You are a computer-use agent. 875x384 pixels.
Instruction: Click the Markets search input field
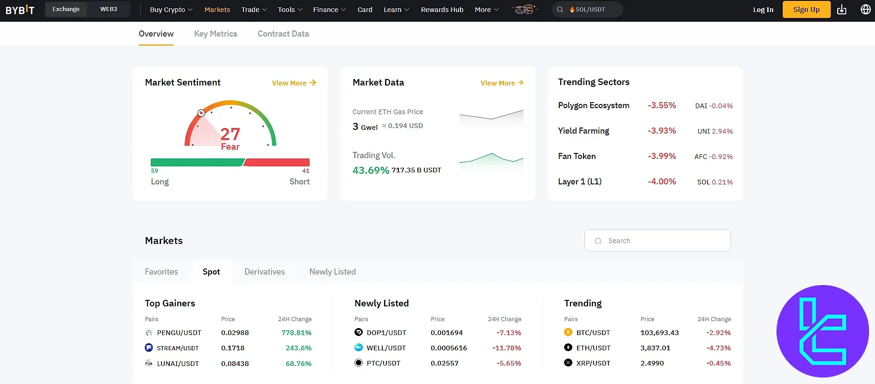(x=658, y=241)
